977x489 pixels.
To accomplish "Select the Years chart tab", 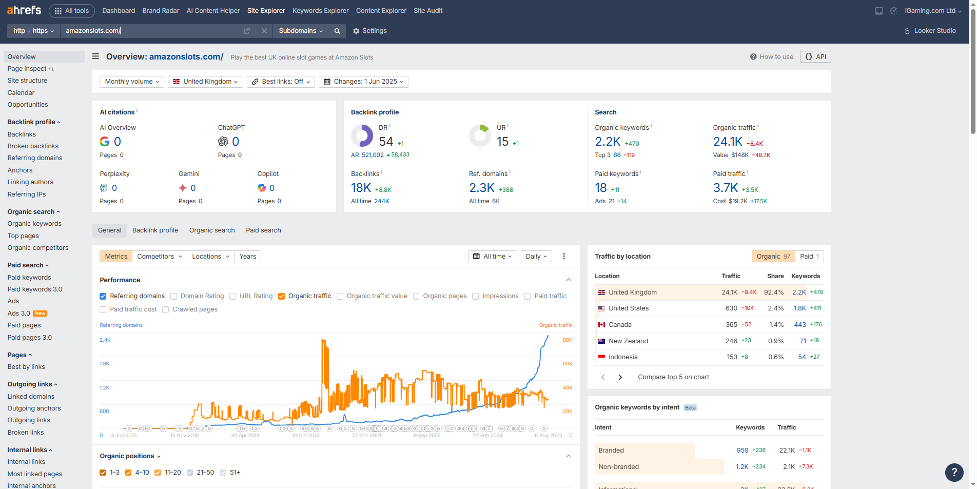I will [247, 257].
